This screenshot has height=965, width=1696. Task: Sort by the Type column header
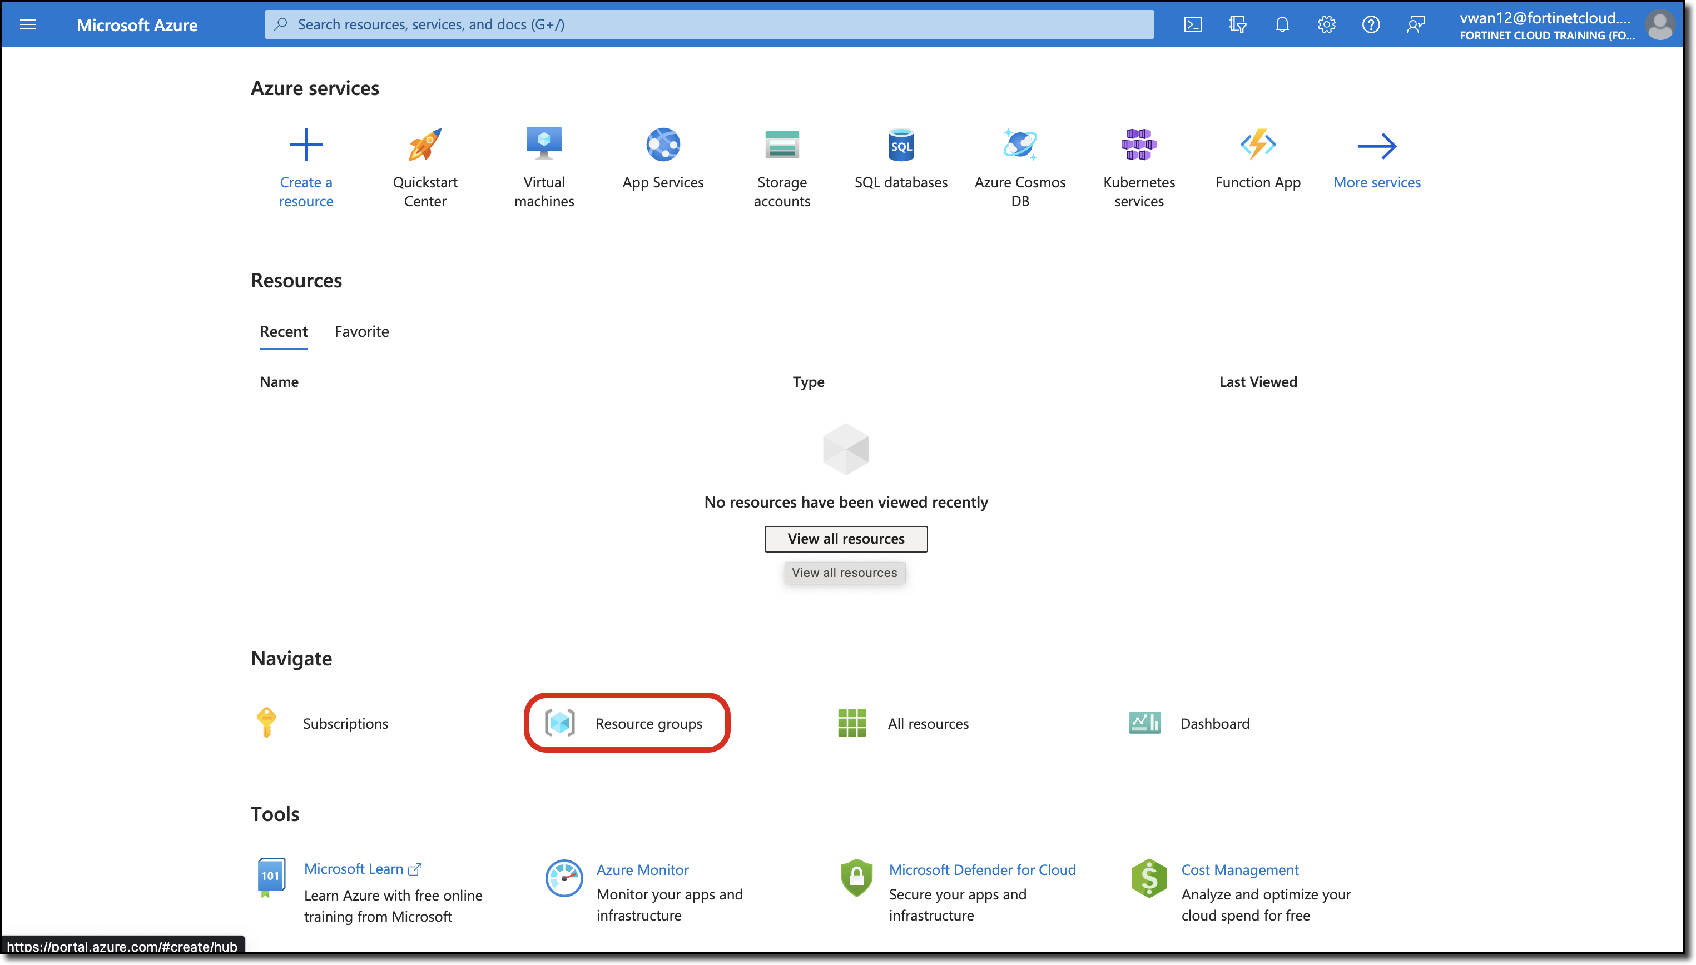pyautogui.click(x=808, y=382)
